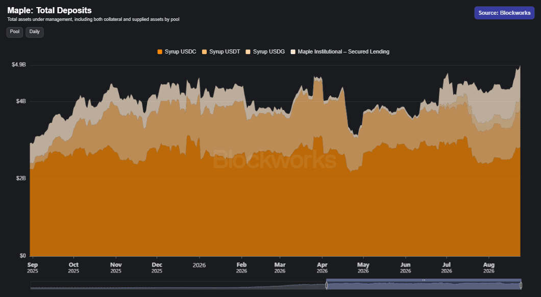This screenshot has height=297, width=541.
Task: Click the Apr 2026 x-axis label
Action: click(322, 268)
